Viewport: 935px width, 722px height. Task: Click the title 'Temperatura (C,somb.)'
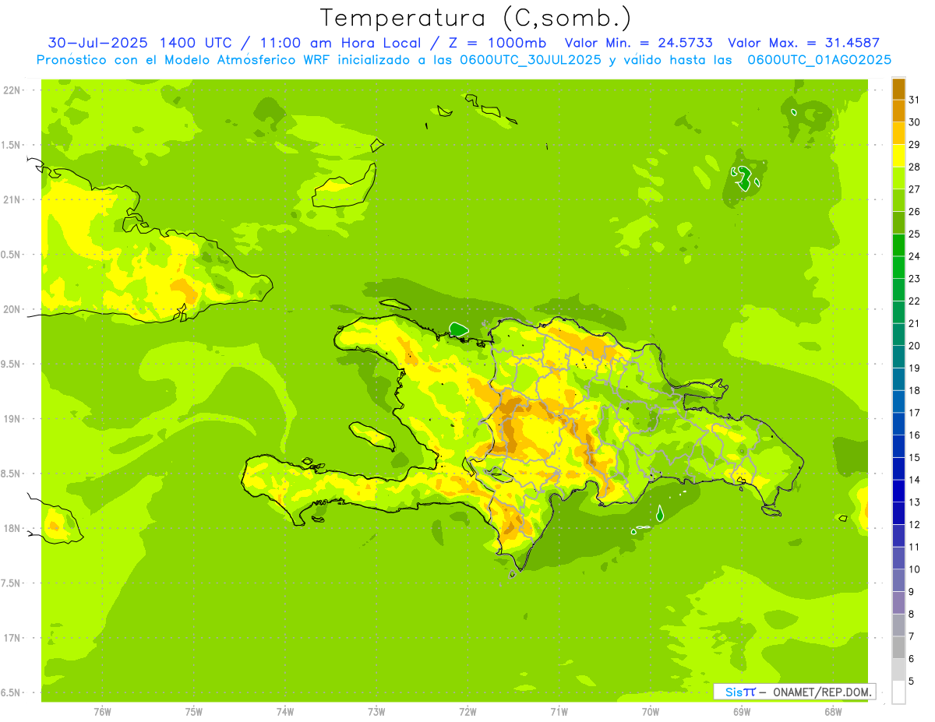(x=475, y=18)
